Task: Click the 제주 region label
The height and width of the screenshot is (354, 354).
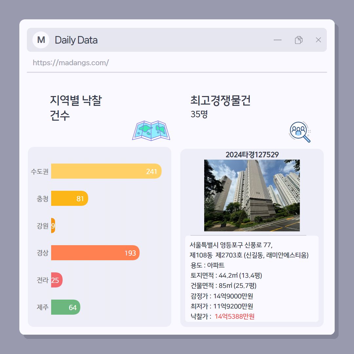Action: 42,307
